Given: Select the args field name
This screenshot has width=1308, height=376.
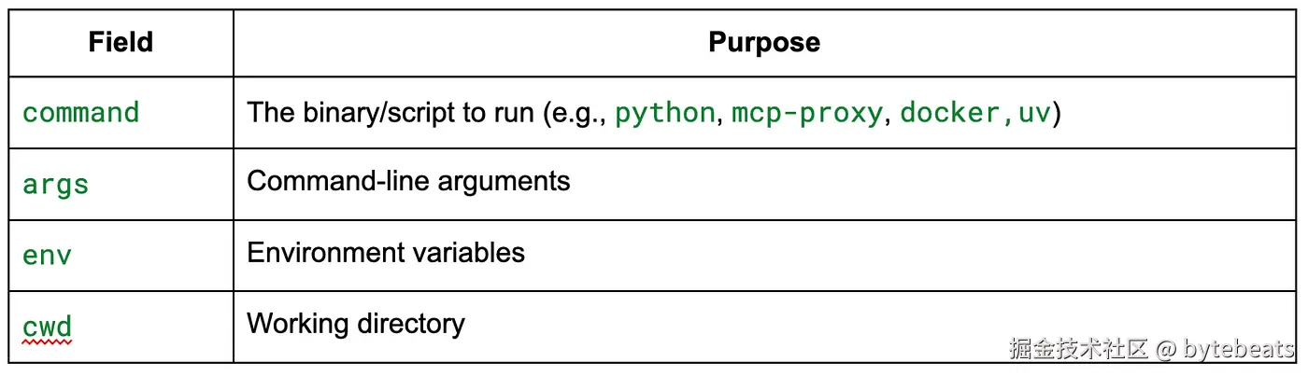Looking at the screenshot, I should click(x=55, y=183).
